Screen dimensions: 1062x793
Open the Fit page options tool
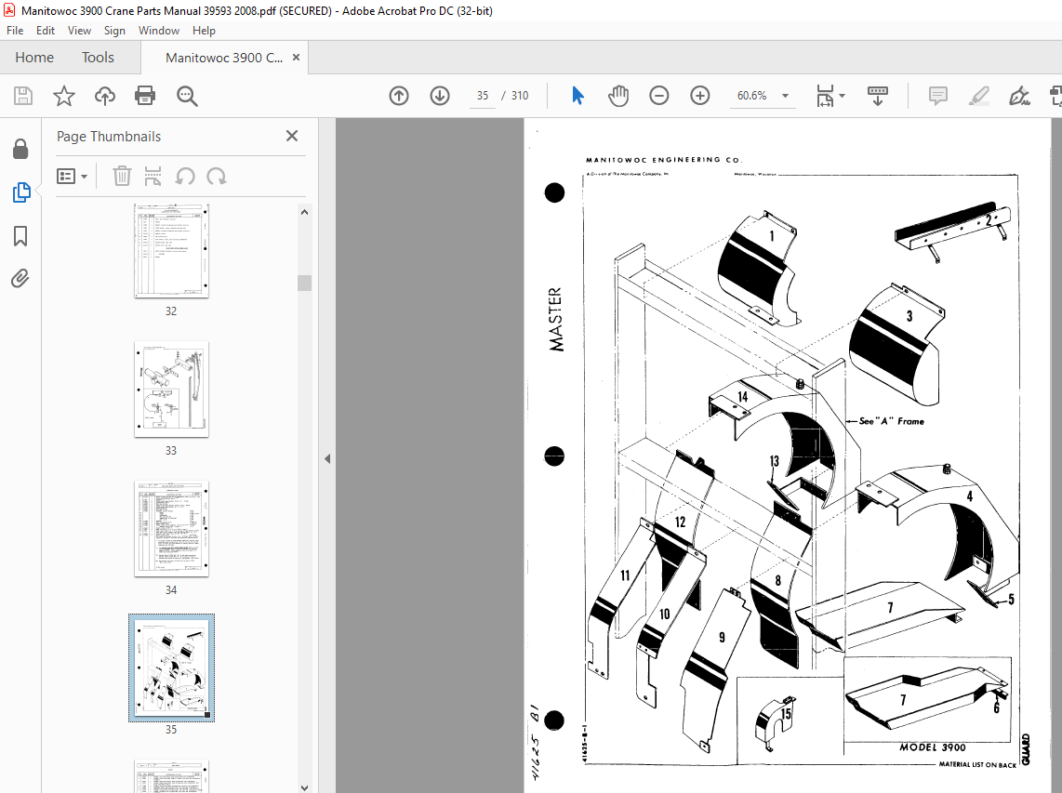pos(824,96)
